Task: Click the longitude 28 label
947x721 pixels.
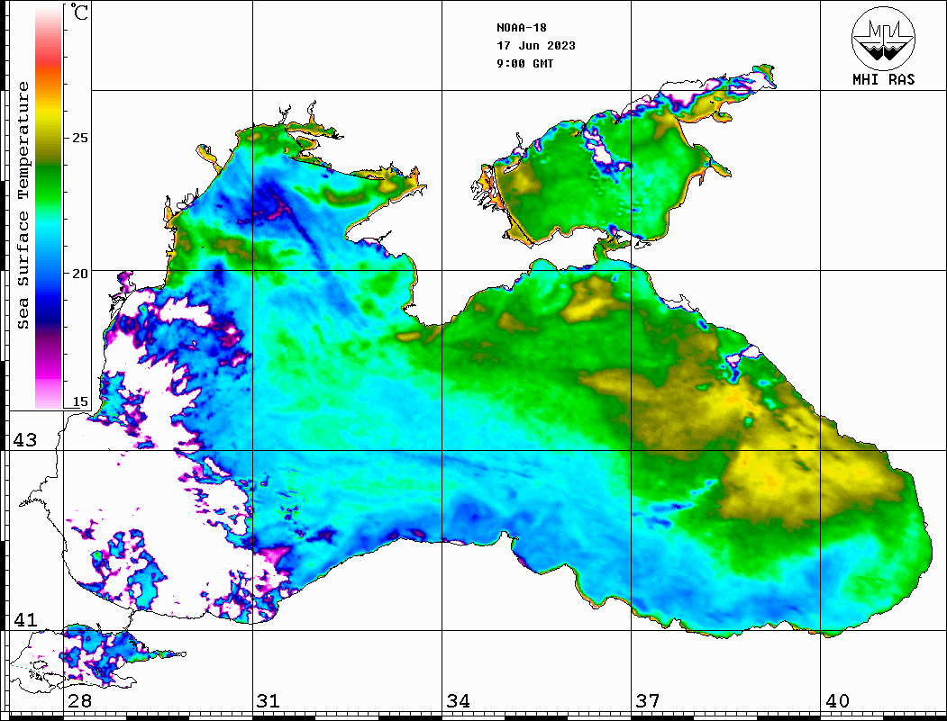Action: pyautogui.click(x=79, y=701)
